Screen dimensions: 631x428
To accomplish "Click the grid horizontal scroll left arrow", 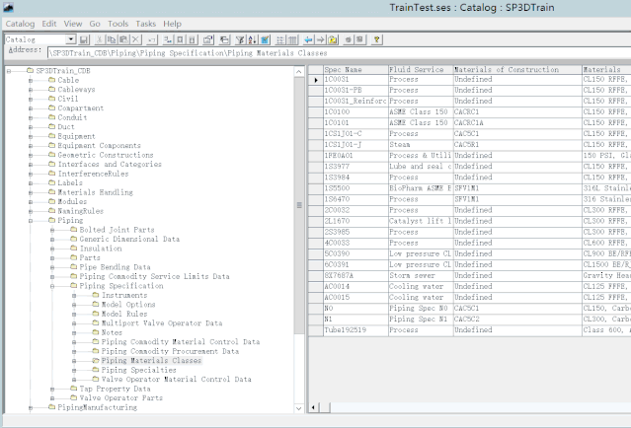I will click(x=313, y=407).
